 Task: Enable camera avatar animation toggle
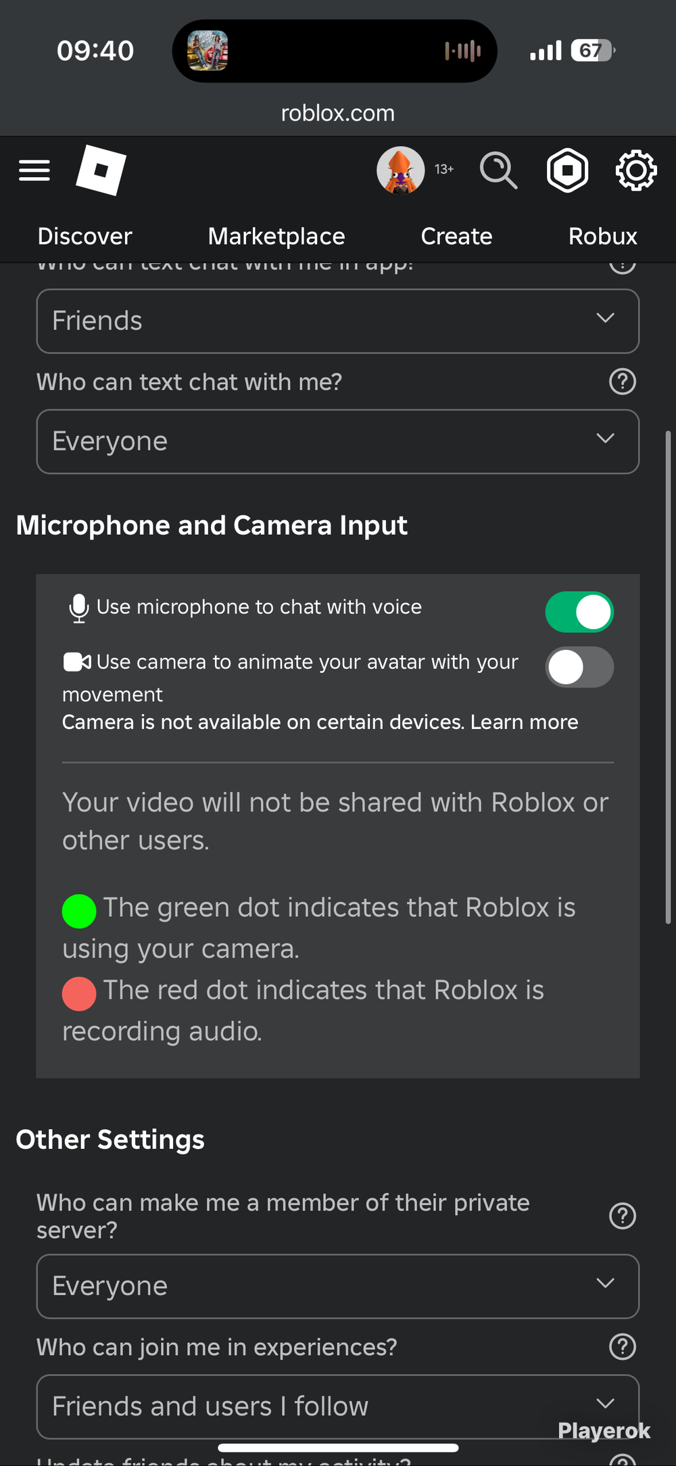pos(579,667)
